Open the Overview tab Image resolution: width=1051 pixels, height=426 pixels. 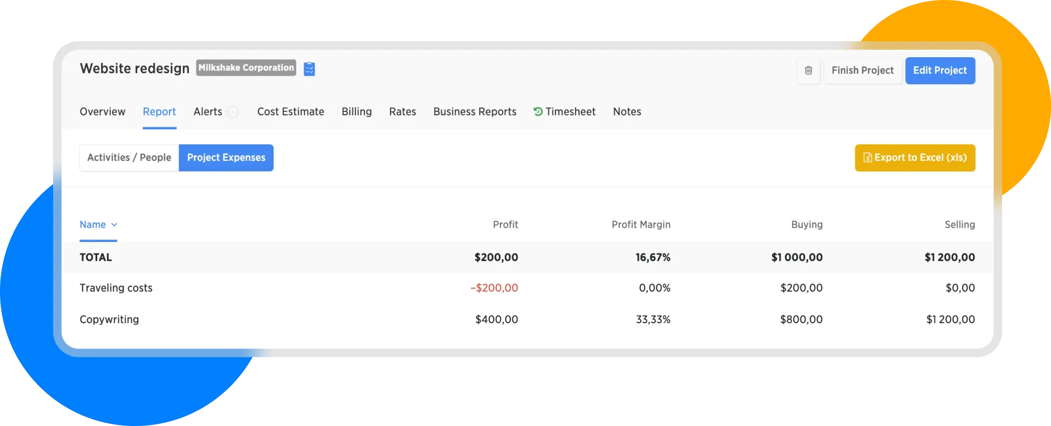point(102,112)
